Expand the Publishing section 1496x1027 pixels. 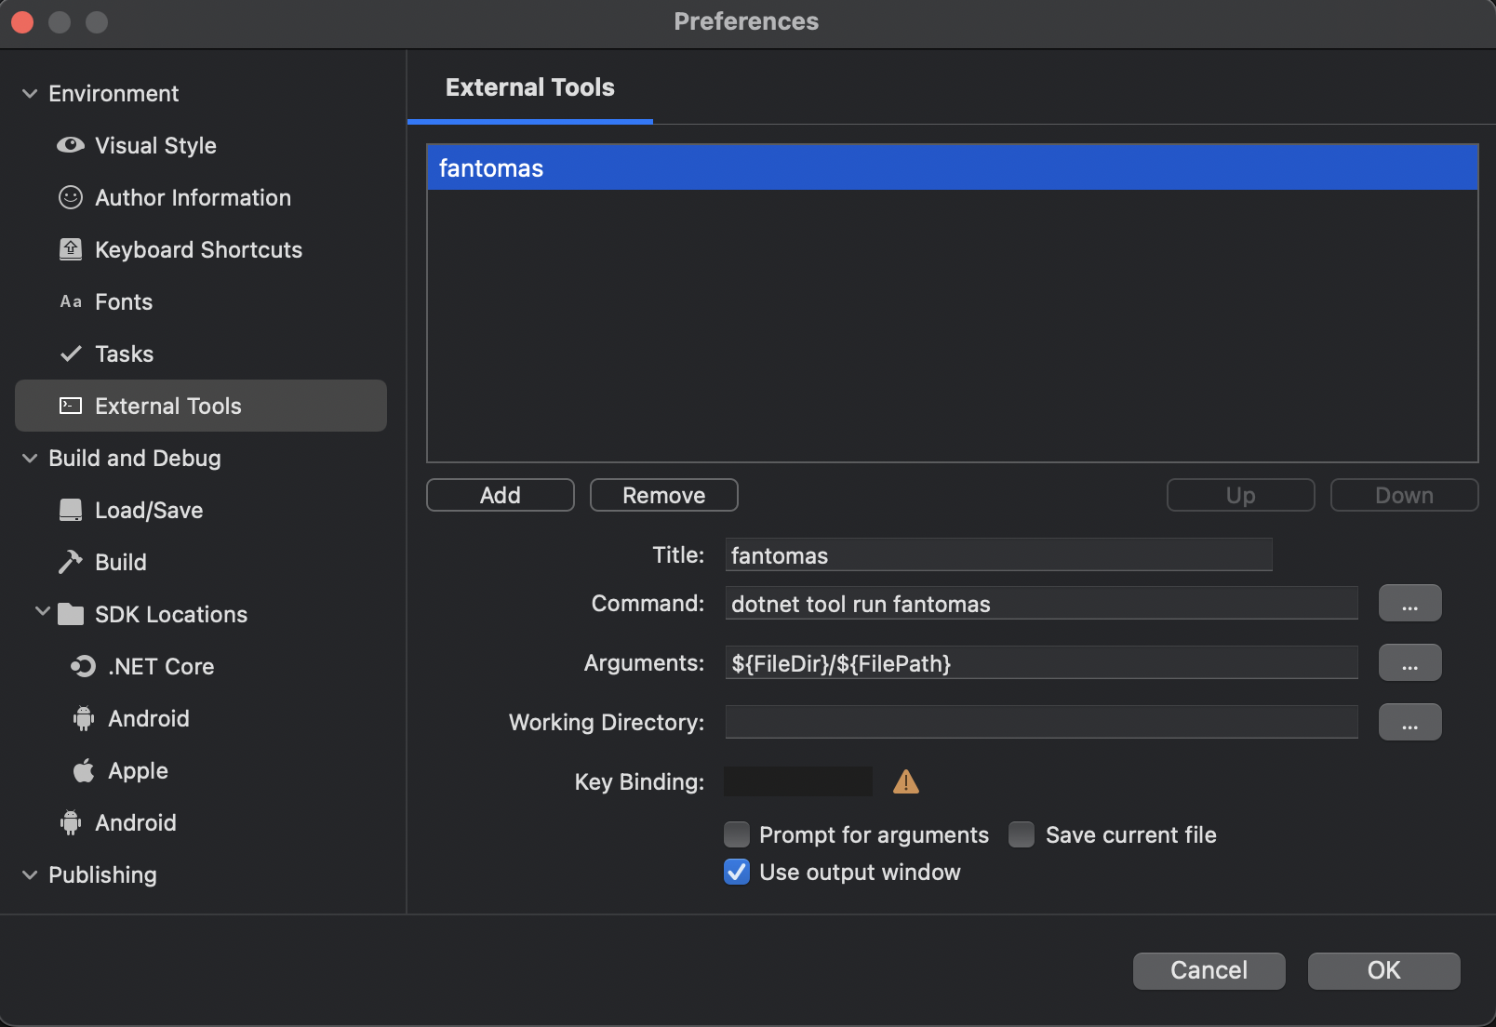click(x=29, y=874)
